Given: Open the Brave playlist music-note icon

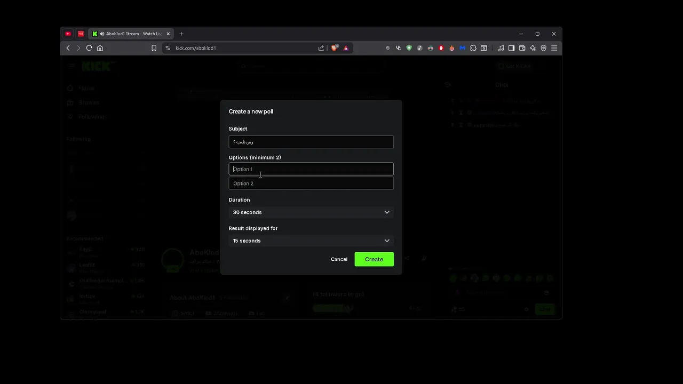Looking at the screenshot, I should coord(501,48).
